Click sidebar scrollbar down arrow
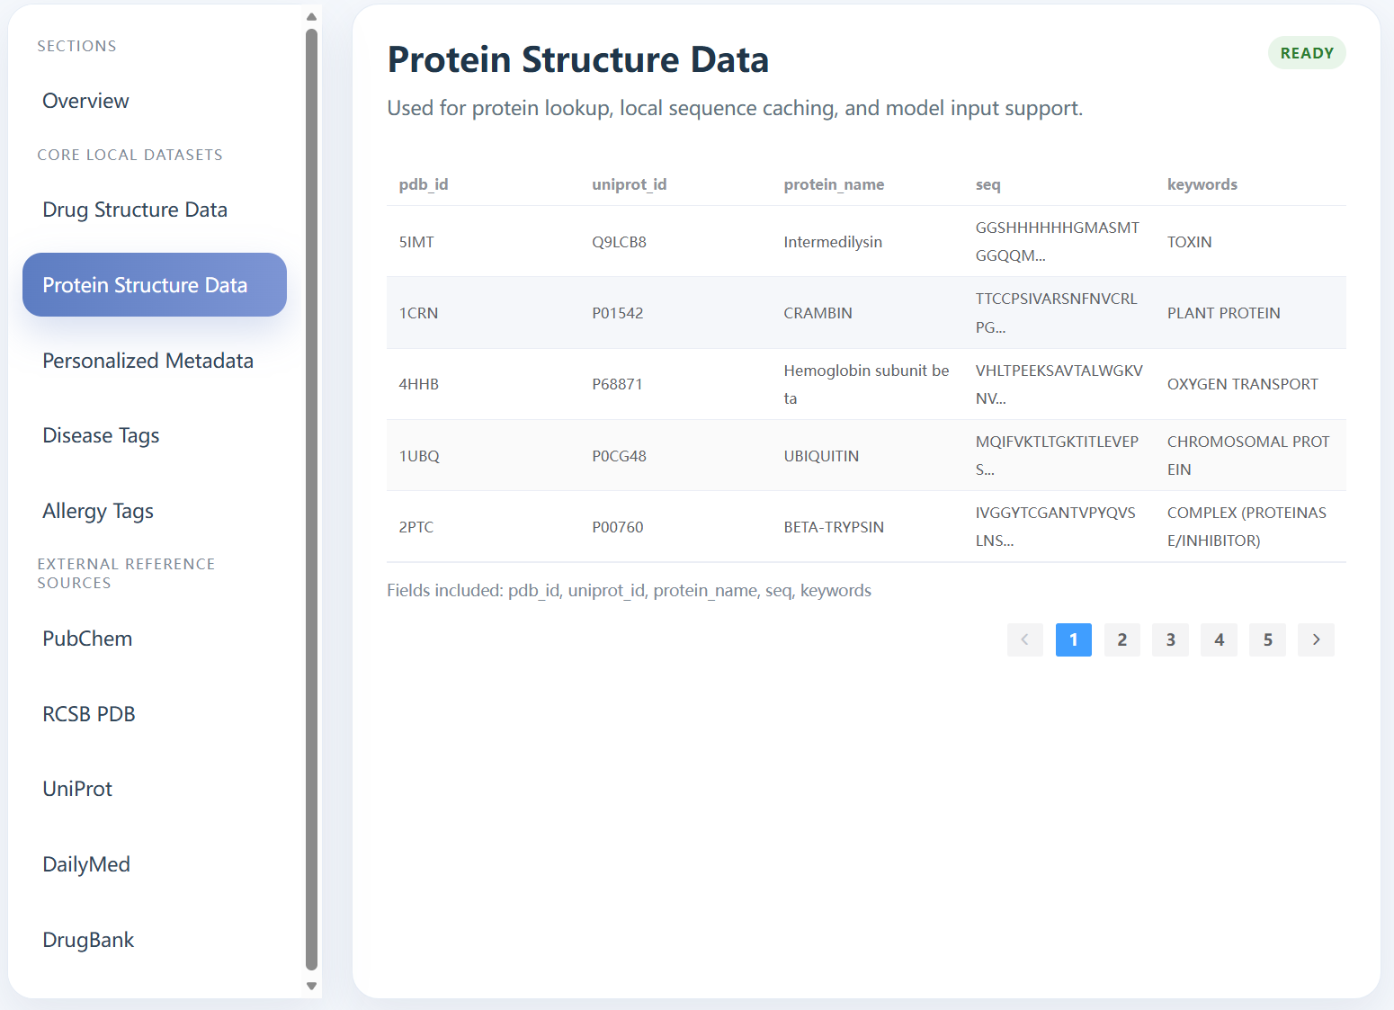Viewport: 1394px width, 1010px height. 311,986
